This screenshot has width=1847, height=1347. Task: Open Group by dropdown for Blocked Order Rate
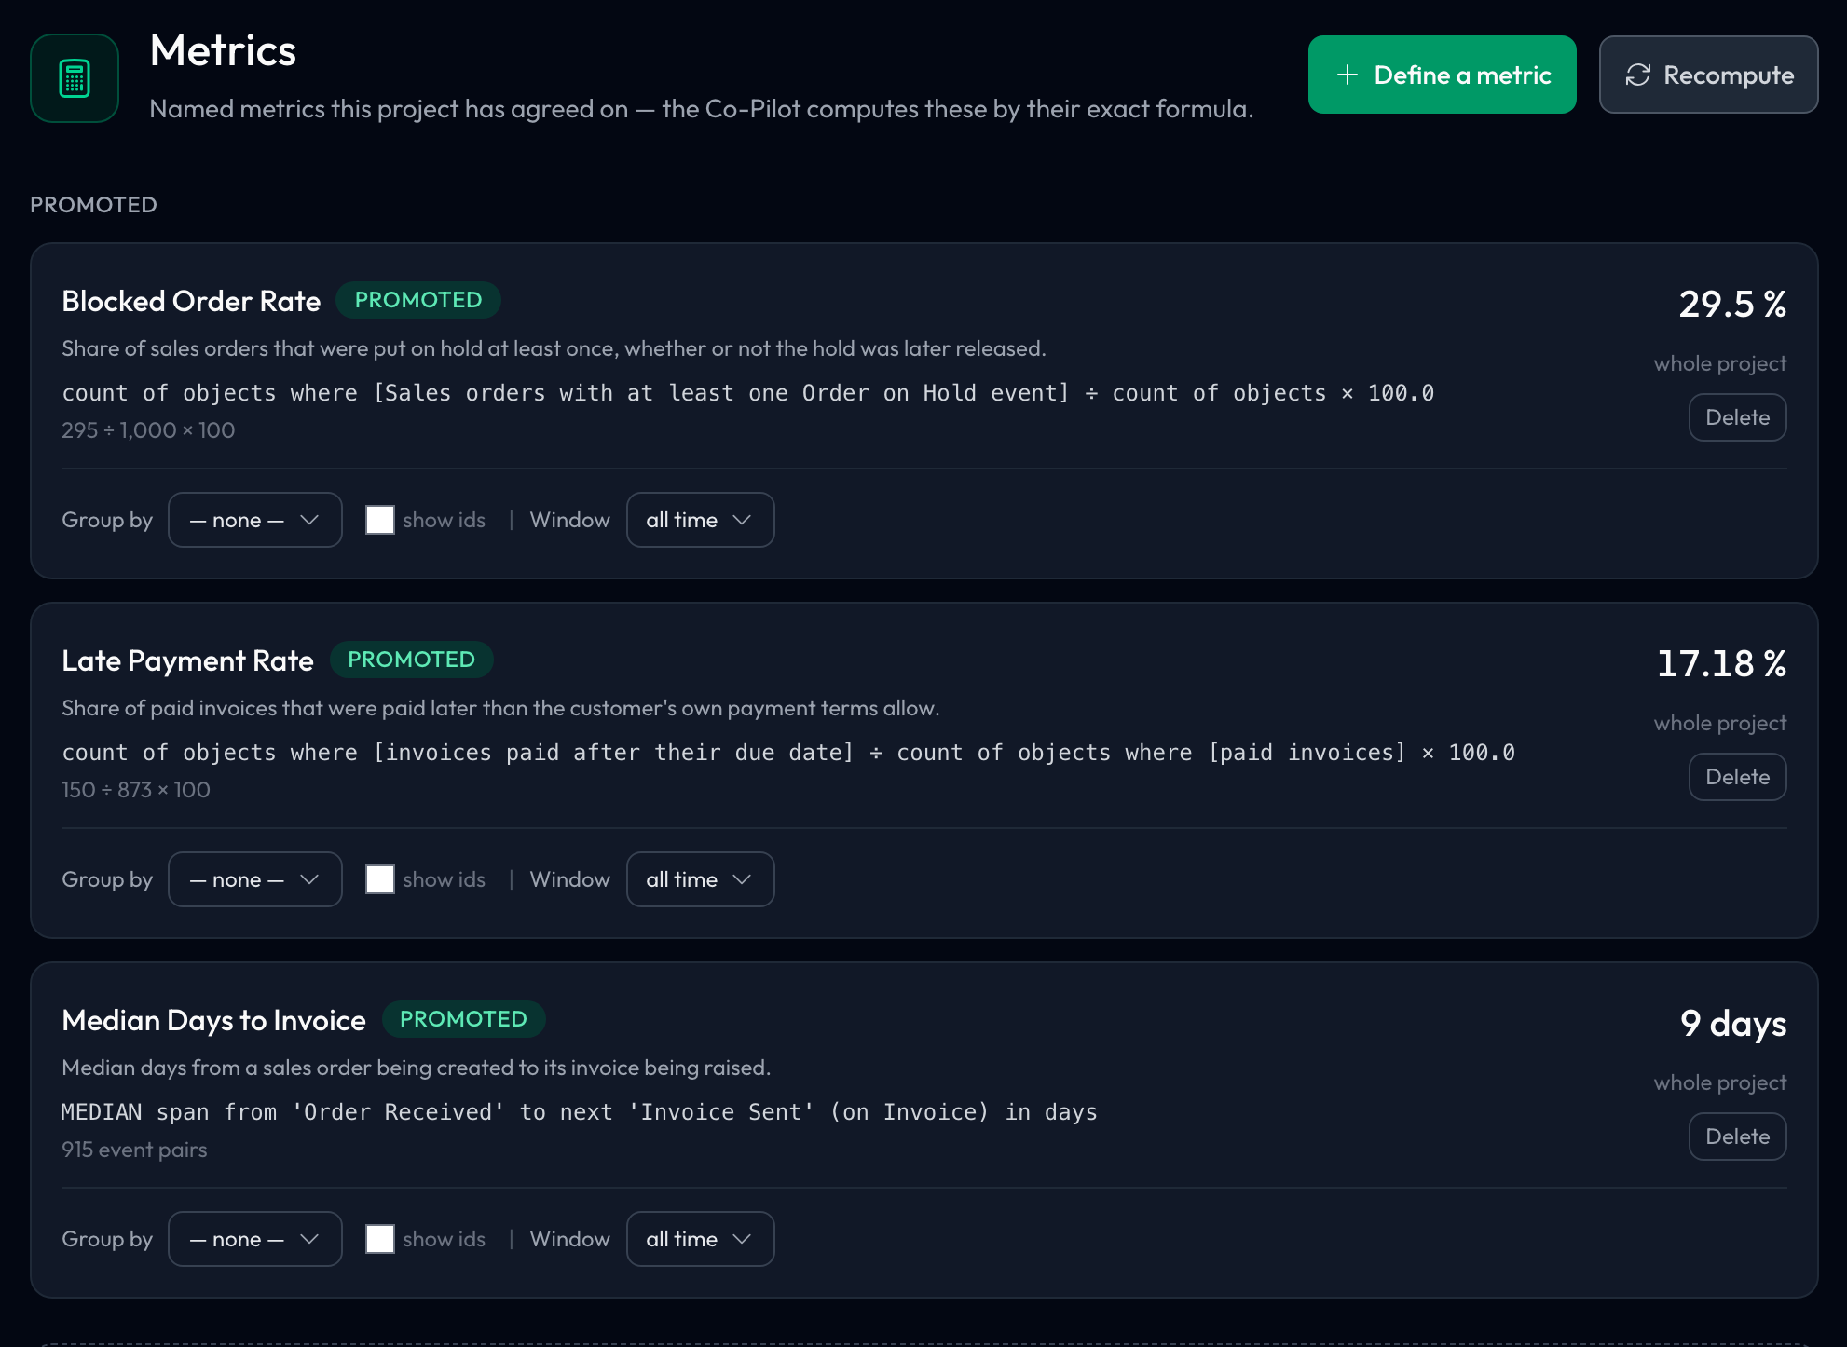[254, 520]
